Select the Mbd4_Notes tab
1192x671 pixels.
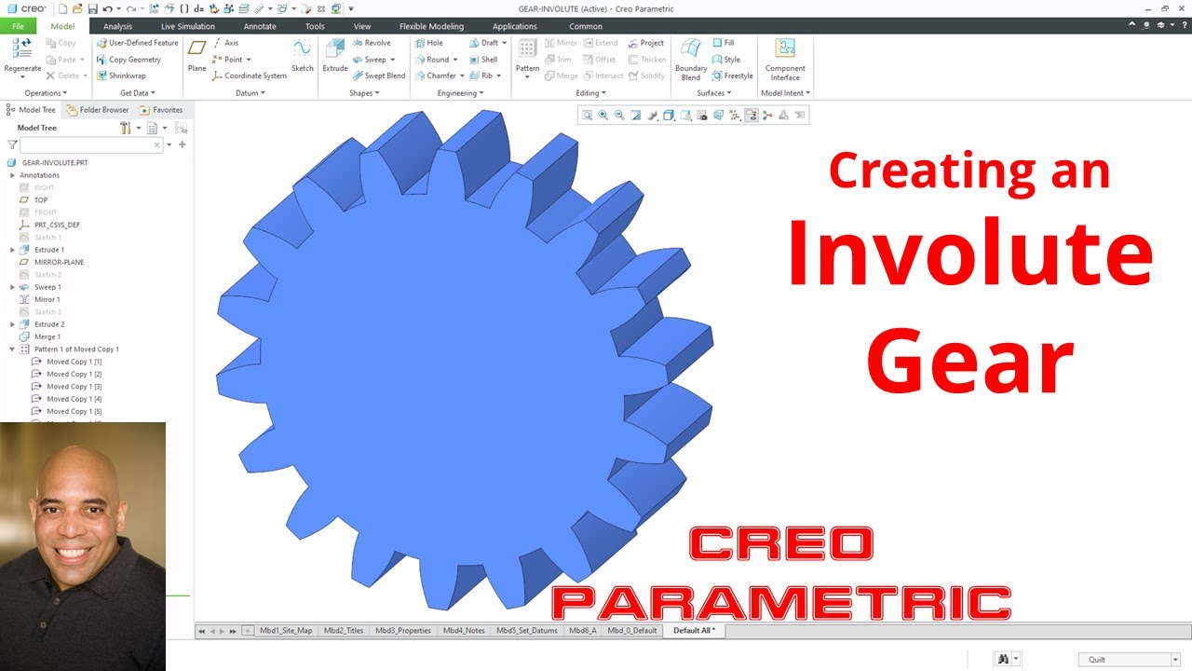pyautogui.click(x=464, y=631)
